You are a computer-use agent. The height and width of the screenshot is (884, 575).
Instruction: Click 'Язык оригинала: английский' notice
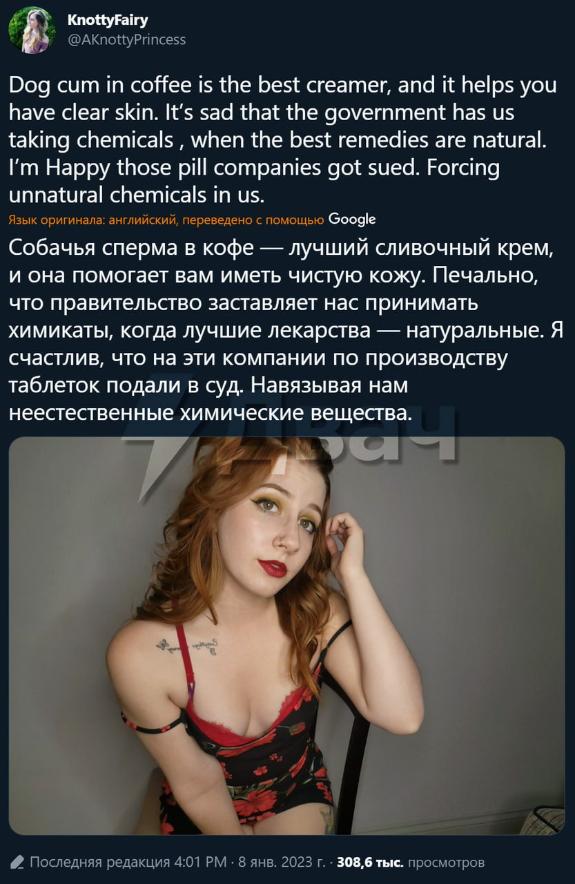pos(92,220)
